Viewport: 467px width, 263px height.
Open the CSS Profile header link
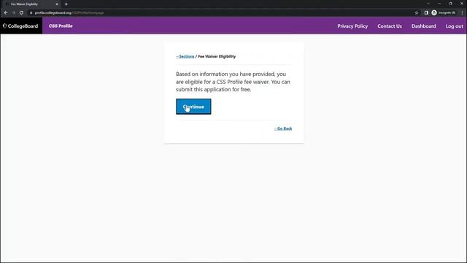(61, 26)
